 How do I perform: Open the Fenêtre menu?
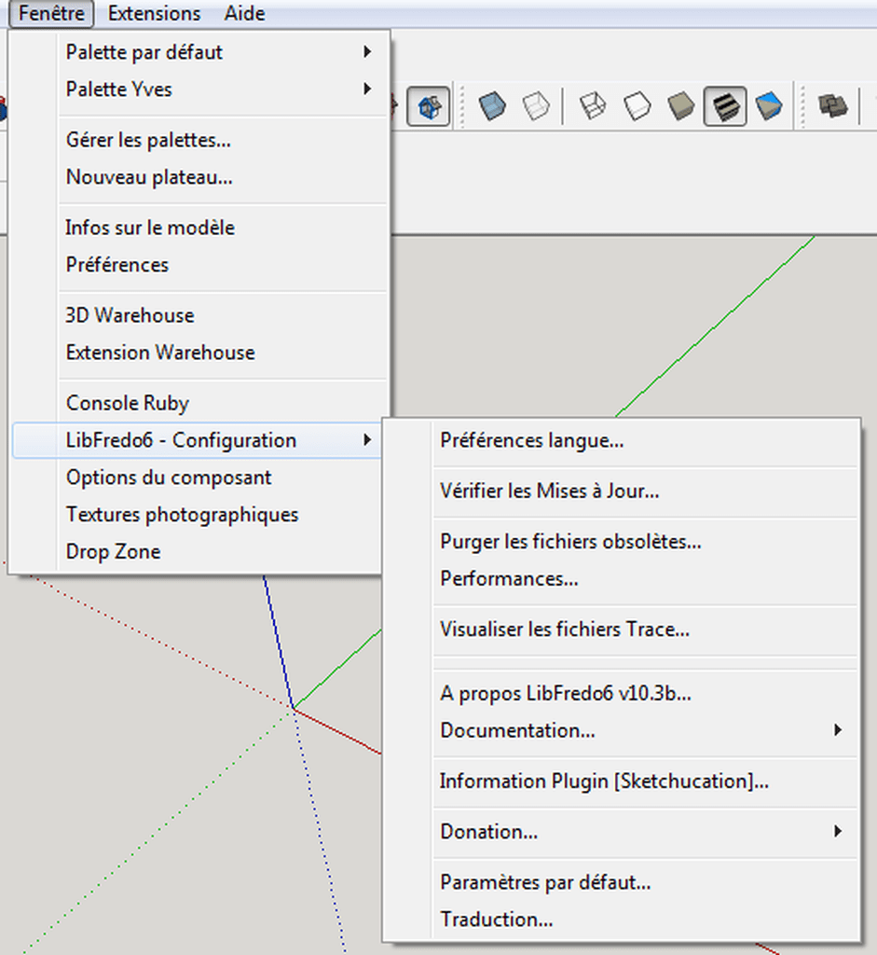51,13
